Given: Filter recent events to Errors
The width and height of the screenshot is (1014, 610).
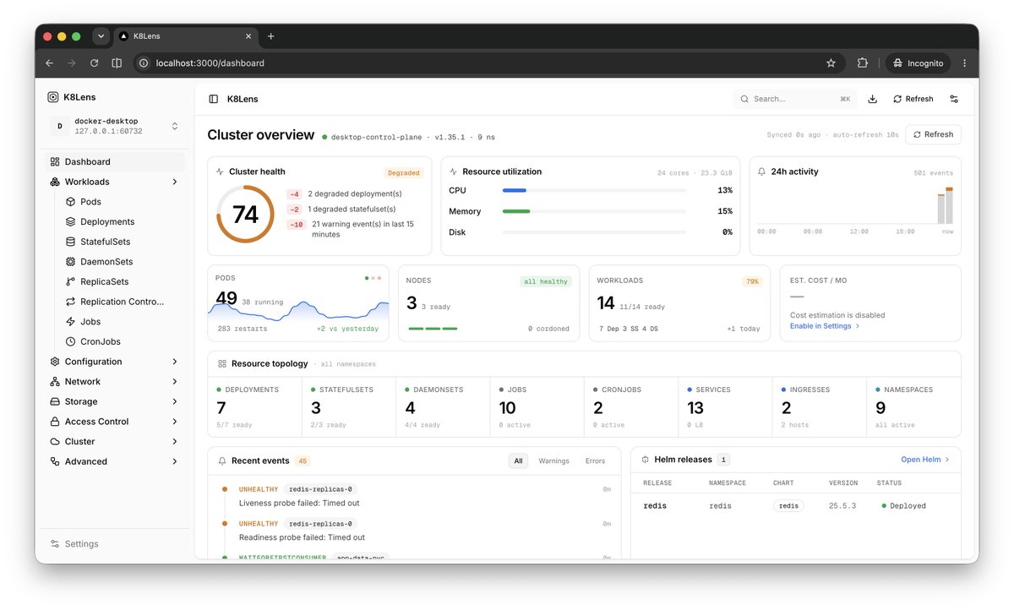Looking at the screenshot, I should pyautogui.click(x=595, y=461).
